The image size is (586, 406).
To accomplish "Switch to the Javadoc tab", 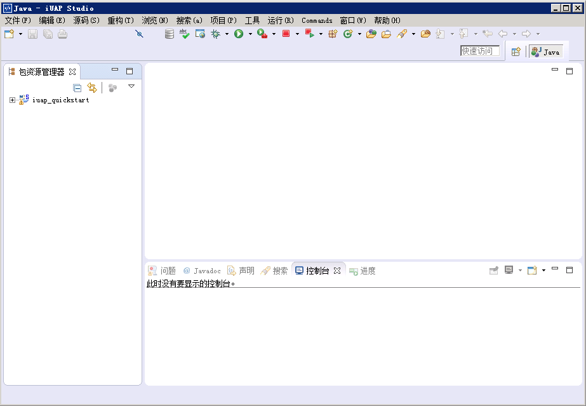I will click(202, 271).
